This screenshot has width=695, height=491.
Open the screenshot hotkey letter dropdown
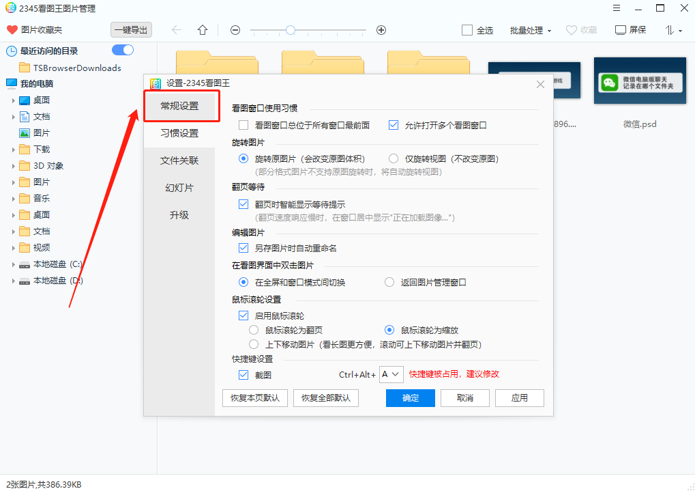[x=391, y=374]
